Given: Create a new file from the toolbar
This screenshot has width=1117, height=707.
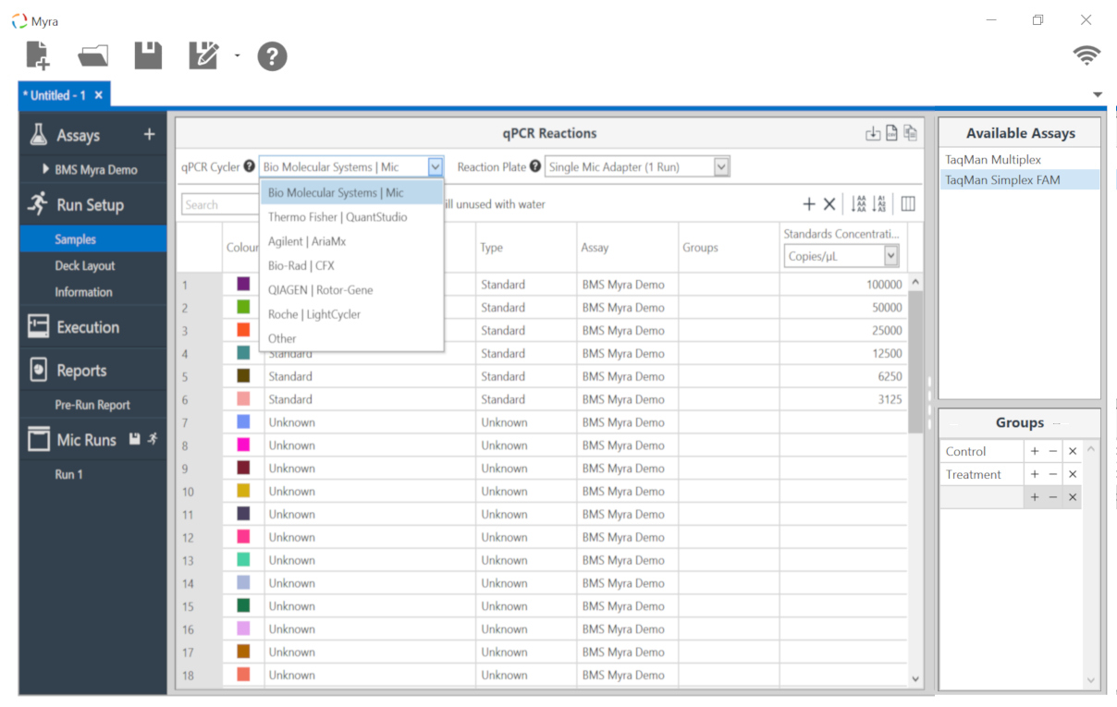Looking at the screenshot, I should pyautogui.click(x=38, y=56).
